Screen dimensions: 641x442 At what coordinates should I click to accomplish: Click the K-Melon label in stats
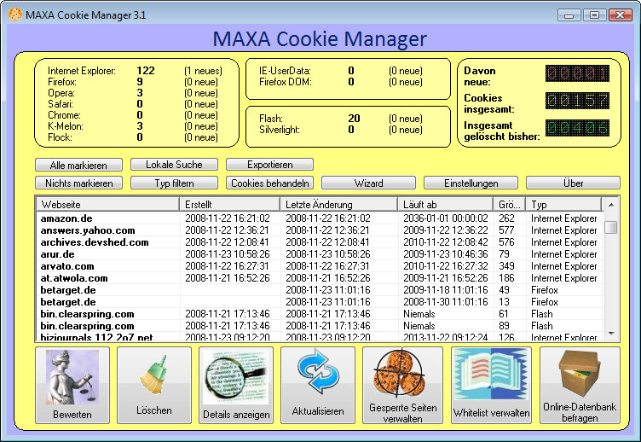coord(66,126)
